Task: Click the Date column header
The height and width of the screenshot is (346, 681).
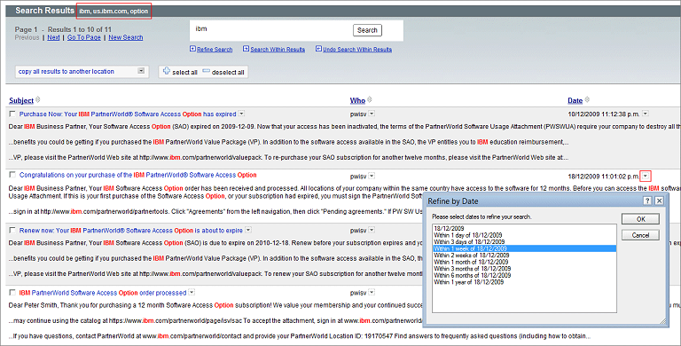Action: click(575, 100)
